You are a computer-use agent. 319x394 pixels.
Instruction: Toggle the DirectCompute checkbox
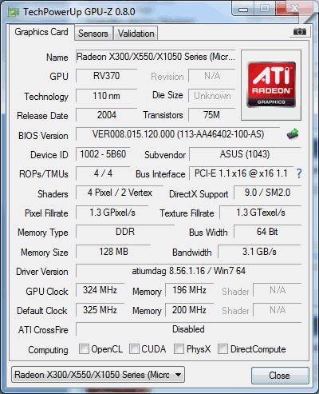[x=223, y=348]
